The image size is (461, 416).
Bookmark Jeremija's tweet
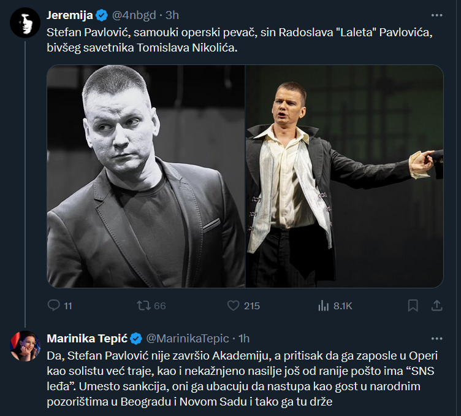tap(413, 306)
